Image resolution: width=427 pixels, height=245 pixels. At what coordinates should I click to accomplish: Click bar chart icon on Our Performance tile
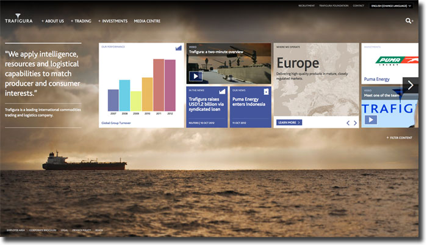coord(179,48)
